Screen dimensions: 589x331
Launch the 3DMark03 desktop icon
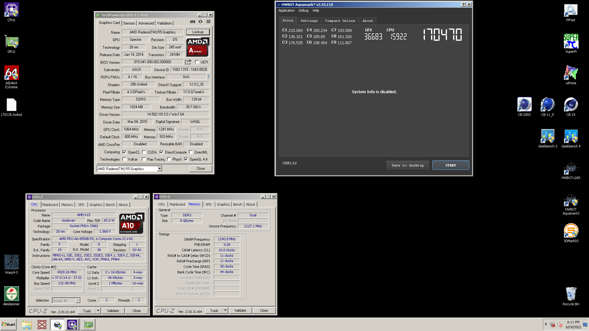[571, 233]
